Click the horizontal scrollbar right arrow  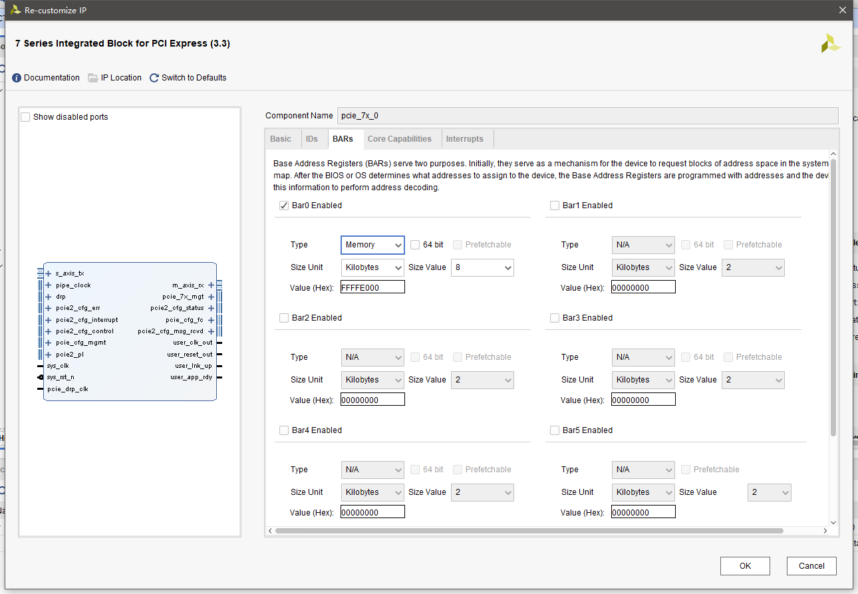(x=825, y=531)
